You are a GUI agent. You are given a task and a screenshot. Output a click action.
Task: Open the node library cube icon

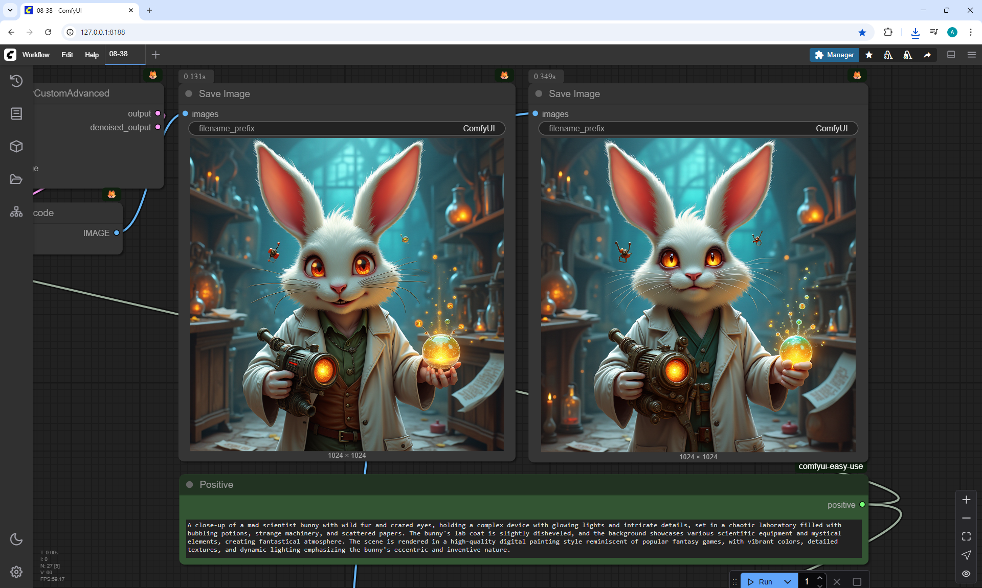[x=16, y=147]
